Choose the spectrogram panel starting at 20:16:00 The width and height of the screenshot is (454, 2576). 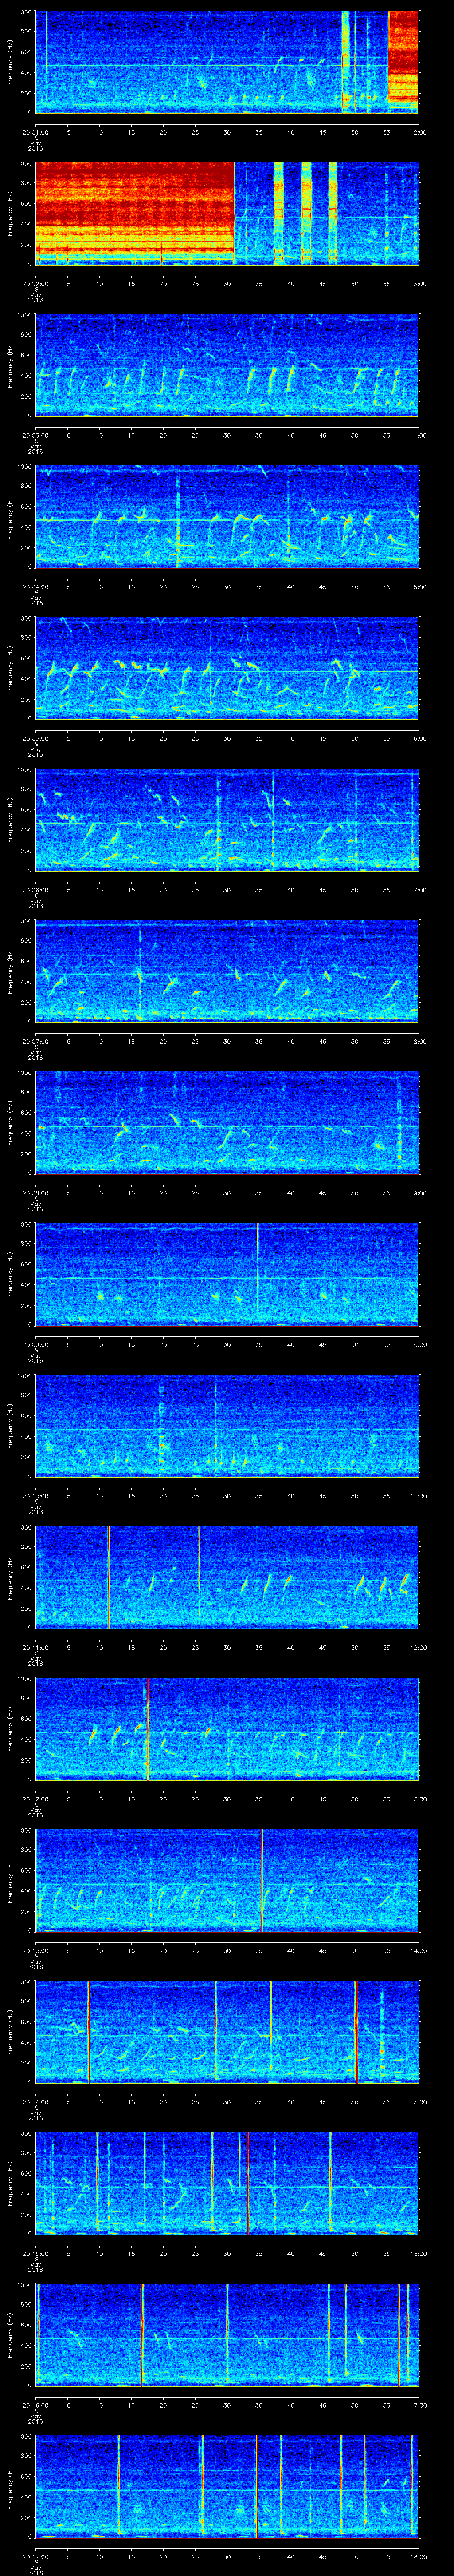[227, 2335]
